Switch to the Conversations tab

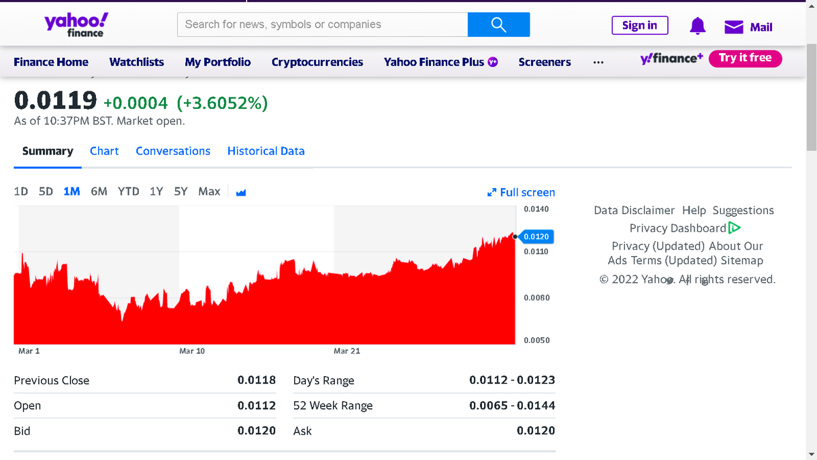coord(173,151)
